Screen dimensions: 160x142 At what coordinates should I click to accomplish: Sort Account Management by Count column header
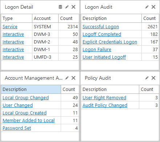click(x=70, y=89)
